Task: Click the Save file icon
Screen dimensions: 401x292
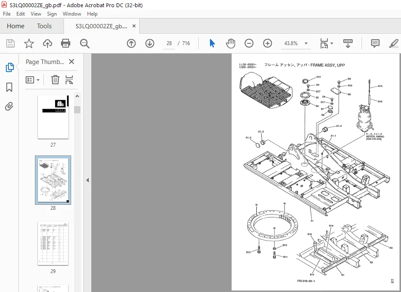Action: click(x=11, y=43)
